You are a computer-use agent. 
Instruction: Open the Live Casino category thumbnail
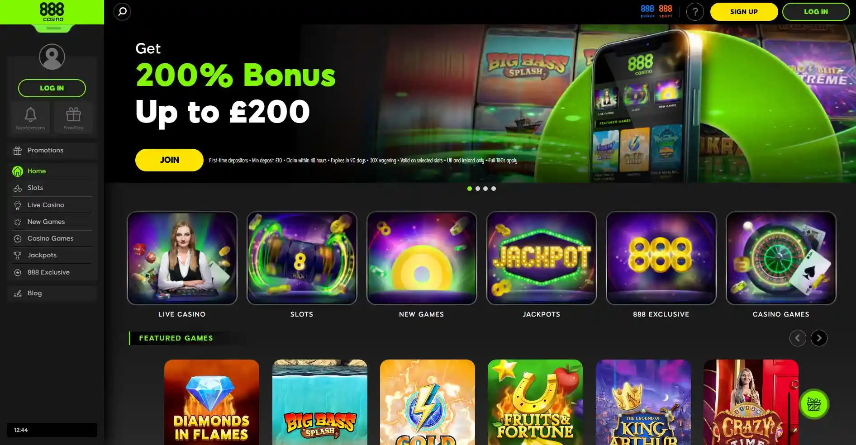182,258
